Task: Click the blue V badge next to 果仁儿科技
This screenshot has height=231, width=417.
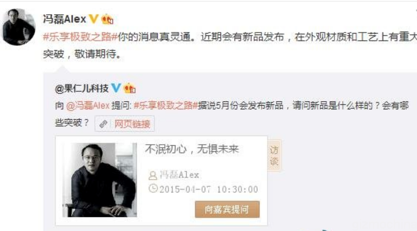Action: point(116,88)
